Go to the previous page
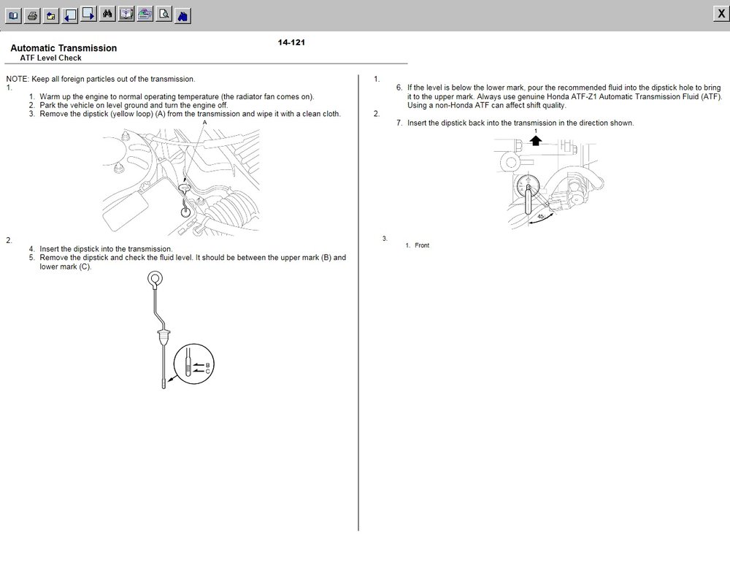Image resolution: width=730 pixels, height=584 pixels. point(70,16)
